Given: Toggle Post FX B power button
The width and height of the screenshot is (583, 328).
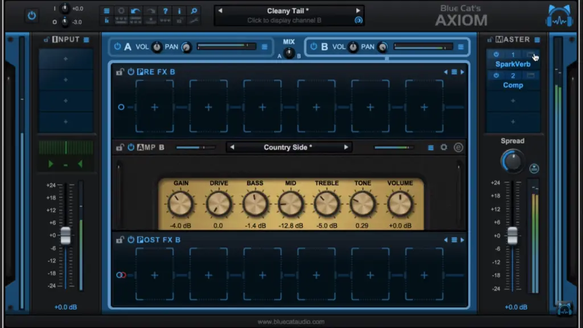Looking at the screenshot, I should [x=131, y=240].
